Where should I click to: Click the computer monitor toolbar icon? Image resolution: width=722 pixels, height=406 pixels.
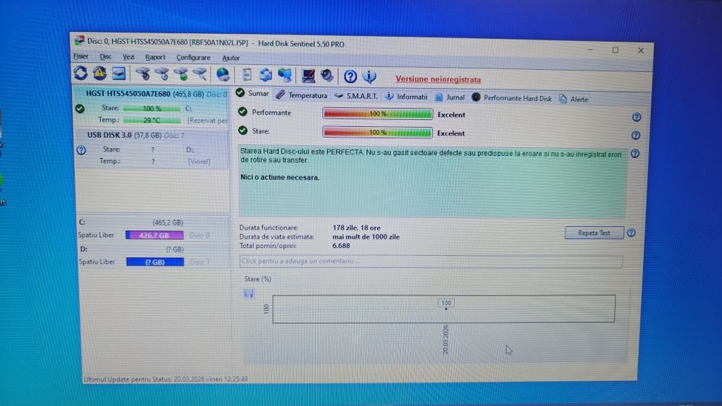(308, 76)
